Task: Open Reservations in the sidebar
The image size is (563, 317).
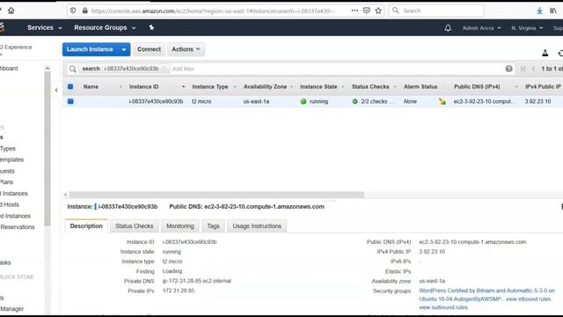Action: 18,227
